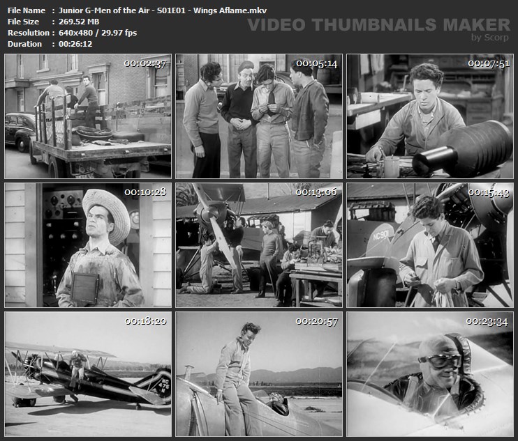The width and height of the screenshot is (518, 441).
Task: Click the resolution value '640x480 / 29.97 fps'
Action: [x=98, y=33]
